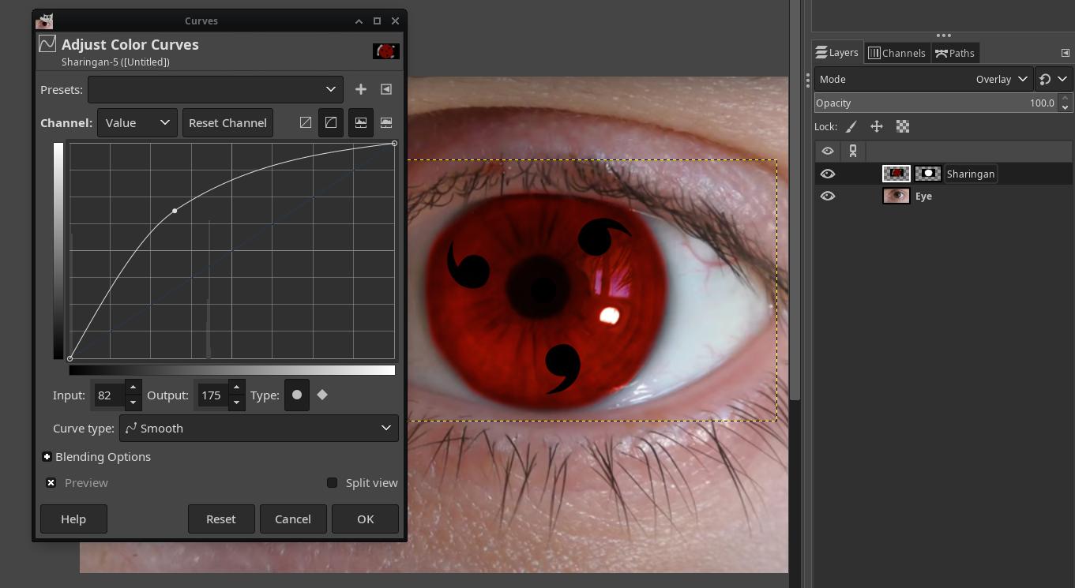1075x588 pixels.
Task: Click the Reset button at dialog bottom
Action: click(x=221, y=519)
